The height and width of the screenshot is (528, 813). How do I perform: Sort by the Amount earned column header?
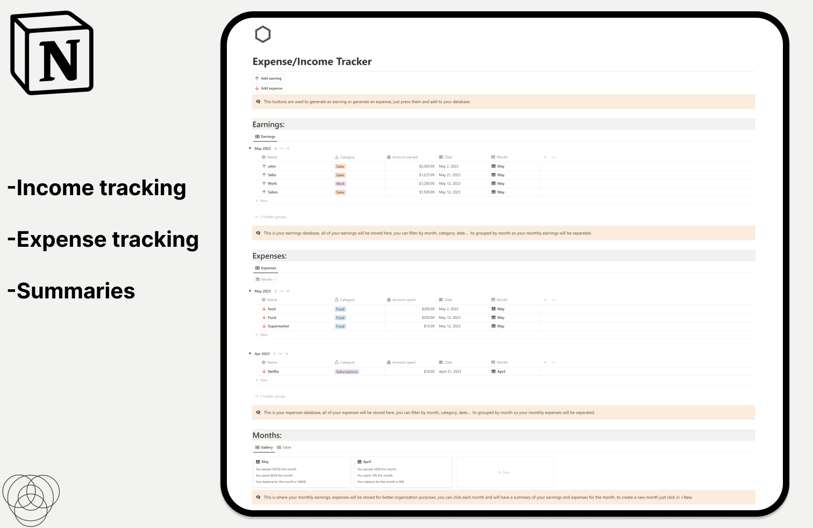click(402, 157)
